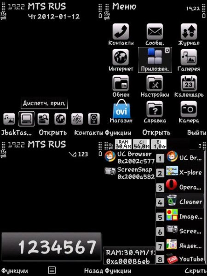
Task: Tap the Скрыть softkey
Action: point(196,271)
